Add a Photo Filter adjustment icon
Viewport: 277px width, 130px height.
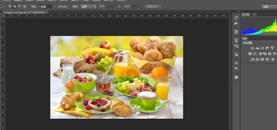tap(265, 54)
